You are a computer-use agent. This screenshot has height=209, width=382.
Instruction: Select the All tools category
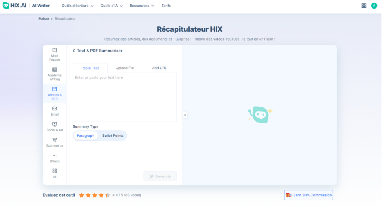click(54, 173)
